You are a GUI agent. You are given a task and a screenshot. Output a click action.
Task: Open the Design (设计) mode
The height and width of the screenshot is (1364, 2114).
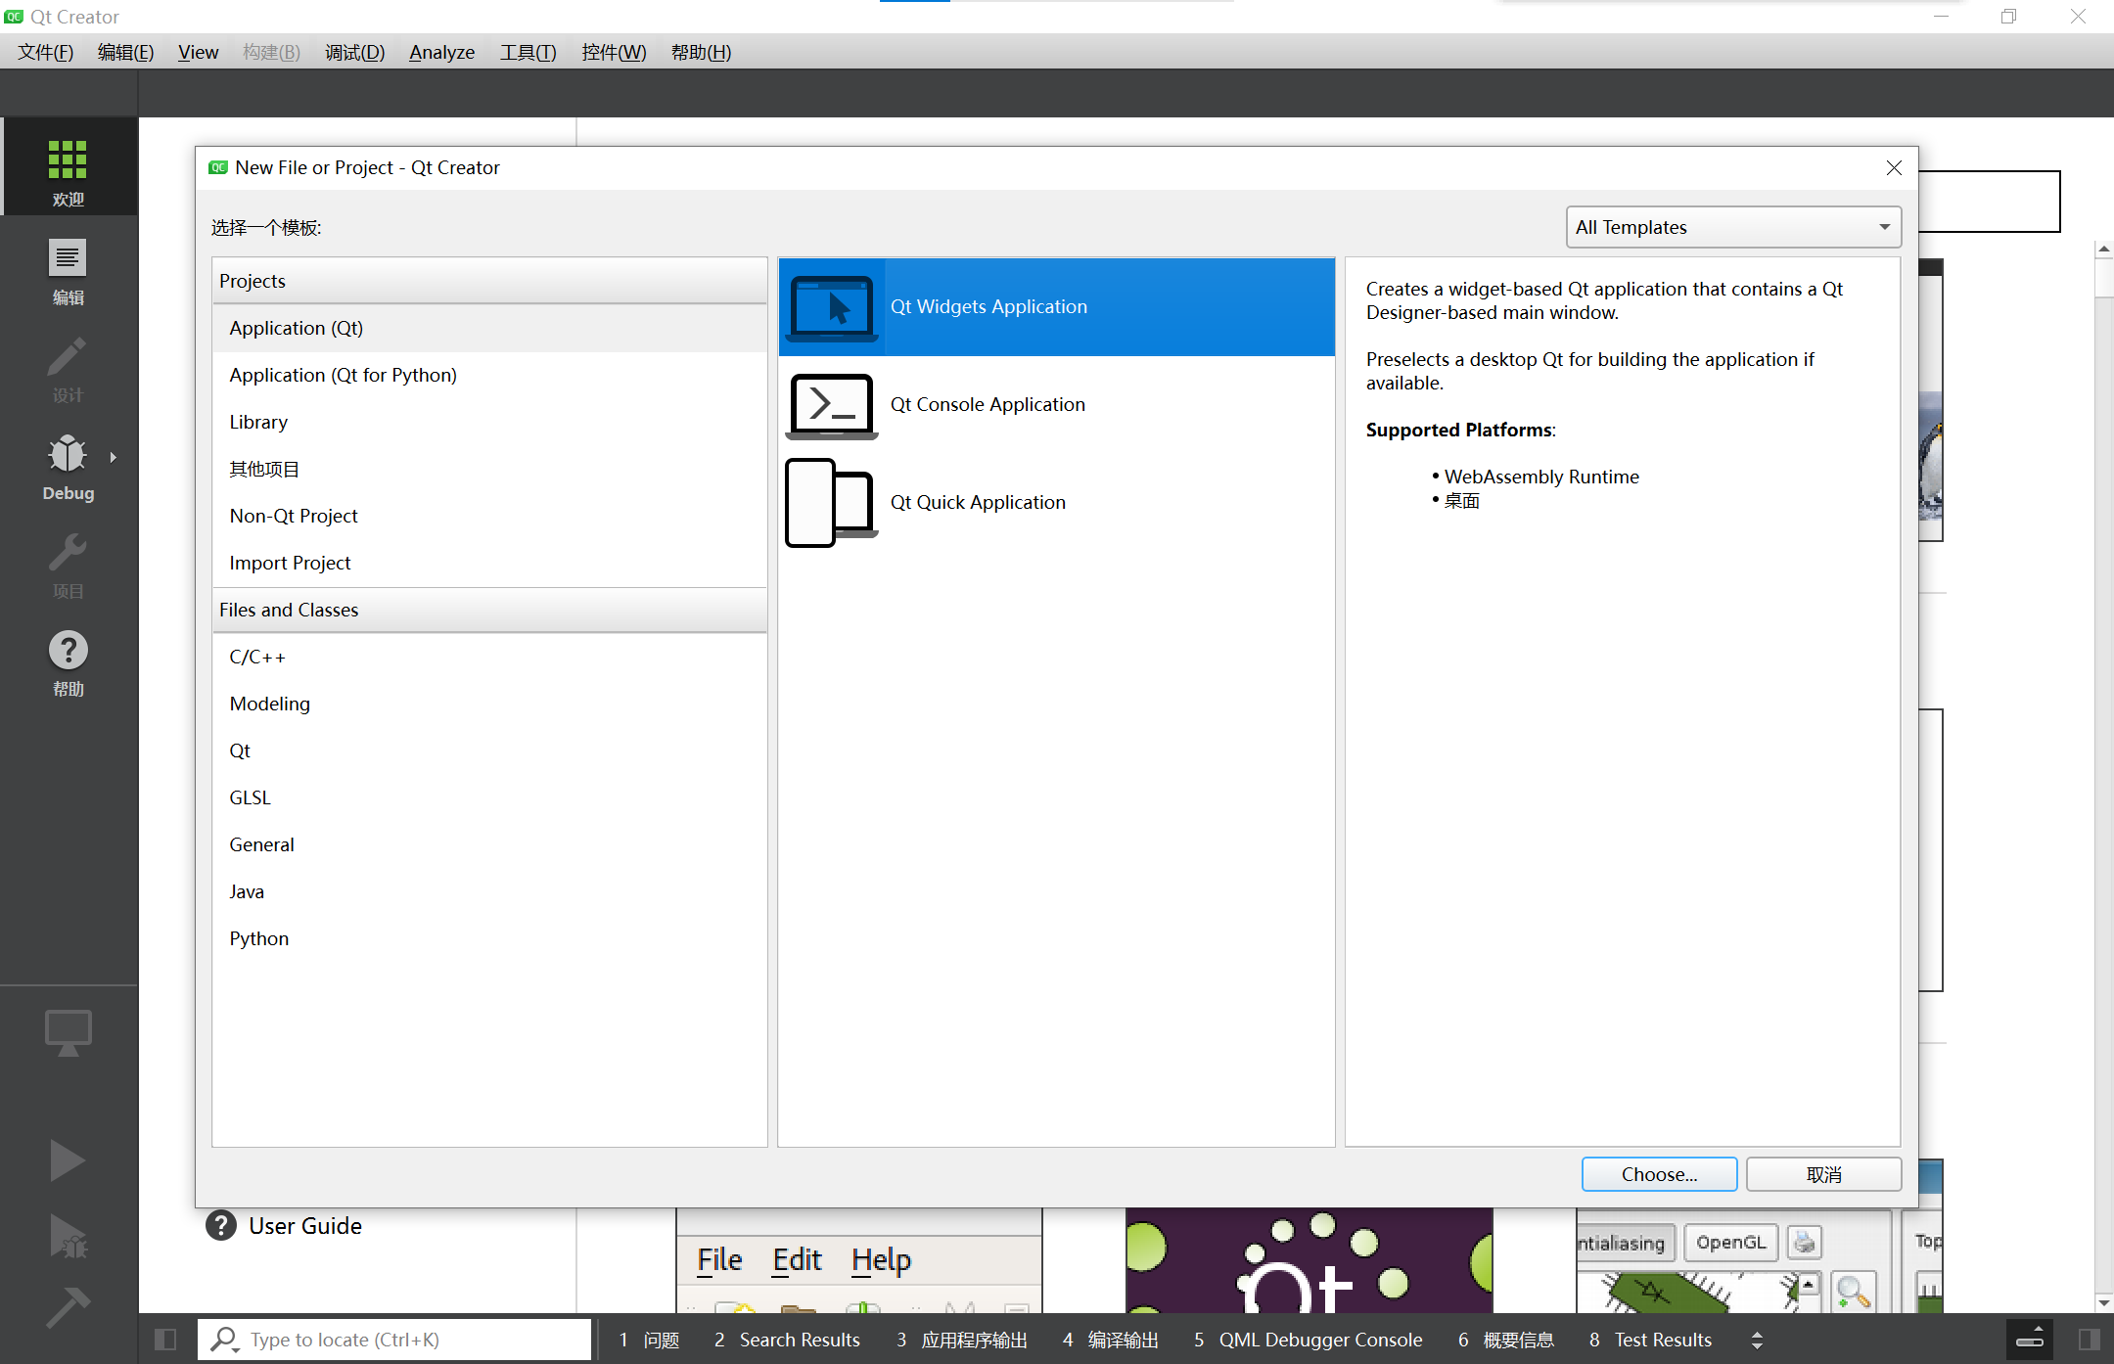(69, 369)
